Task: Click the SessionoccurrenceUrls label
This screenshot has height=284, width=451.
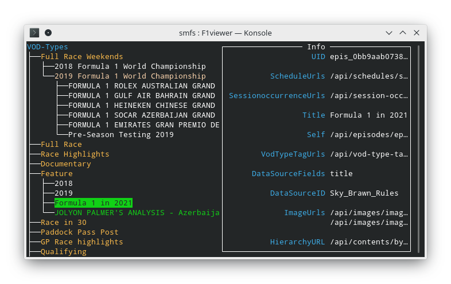Action: [277, 96]
